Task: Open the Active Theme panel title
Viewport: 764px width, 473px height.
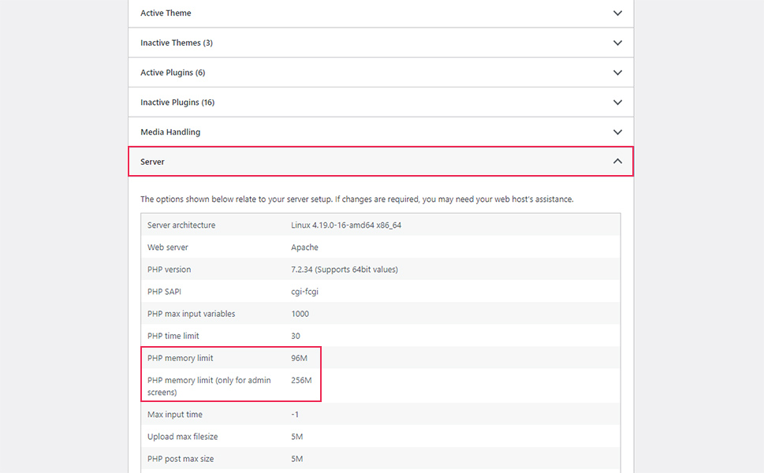Action: [166, 13]
